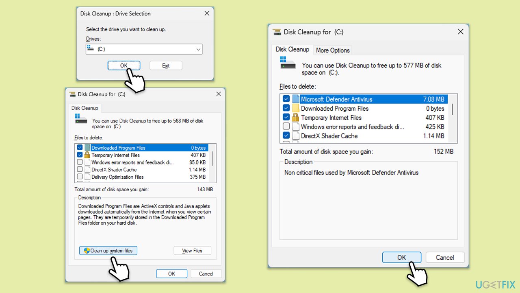This screenshot has height=293, width=520.
Task: Click Cancel in left Disk Cleanup window
Action: pyautogui.click(x=206, y=274)
